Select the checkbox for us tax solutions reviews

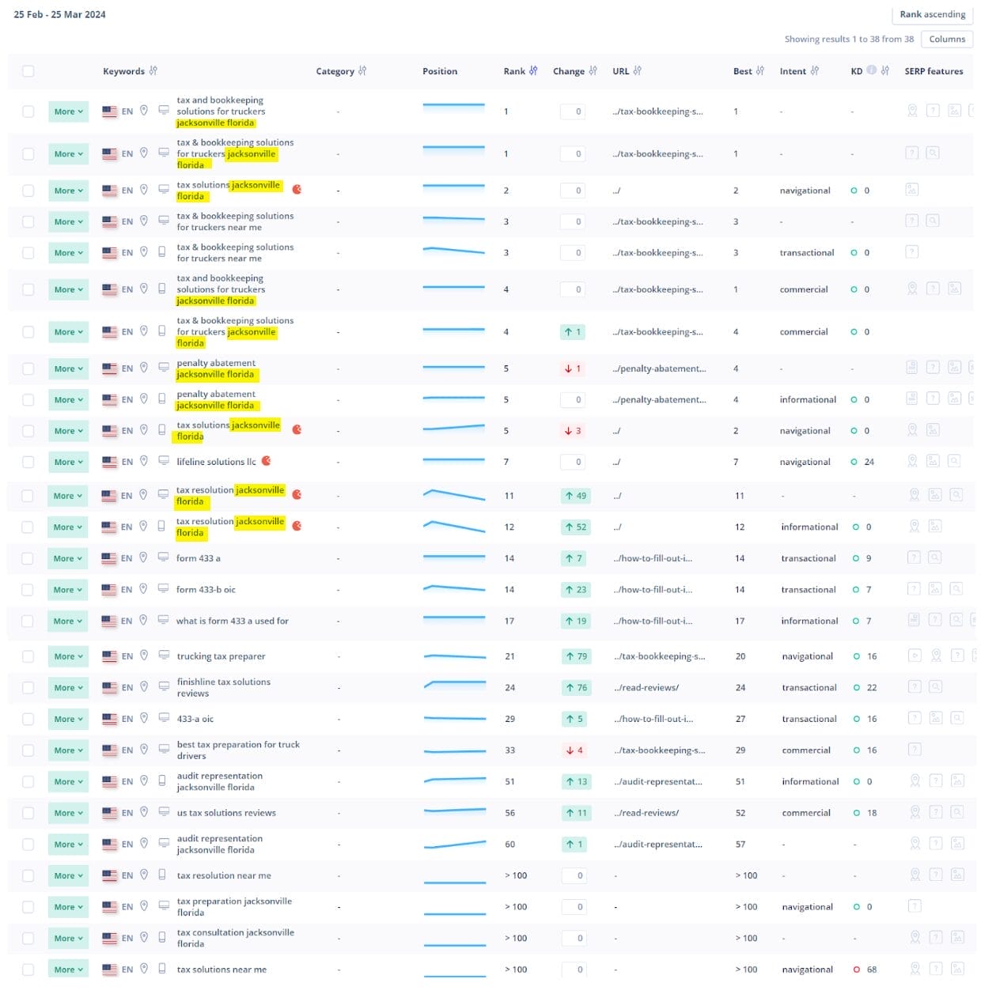28,813
